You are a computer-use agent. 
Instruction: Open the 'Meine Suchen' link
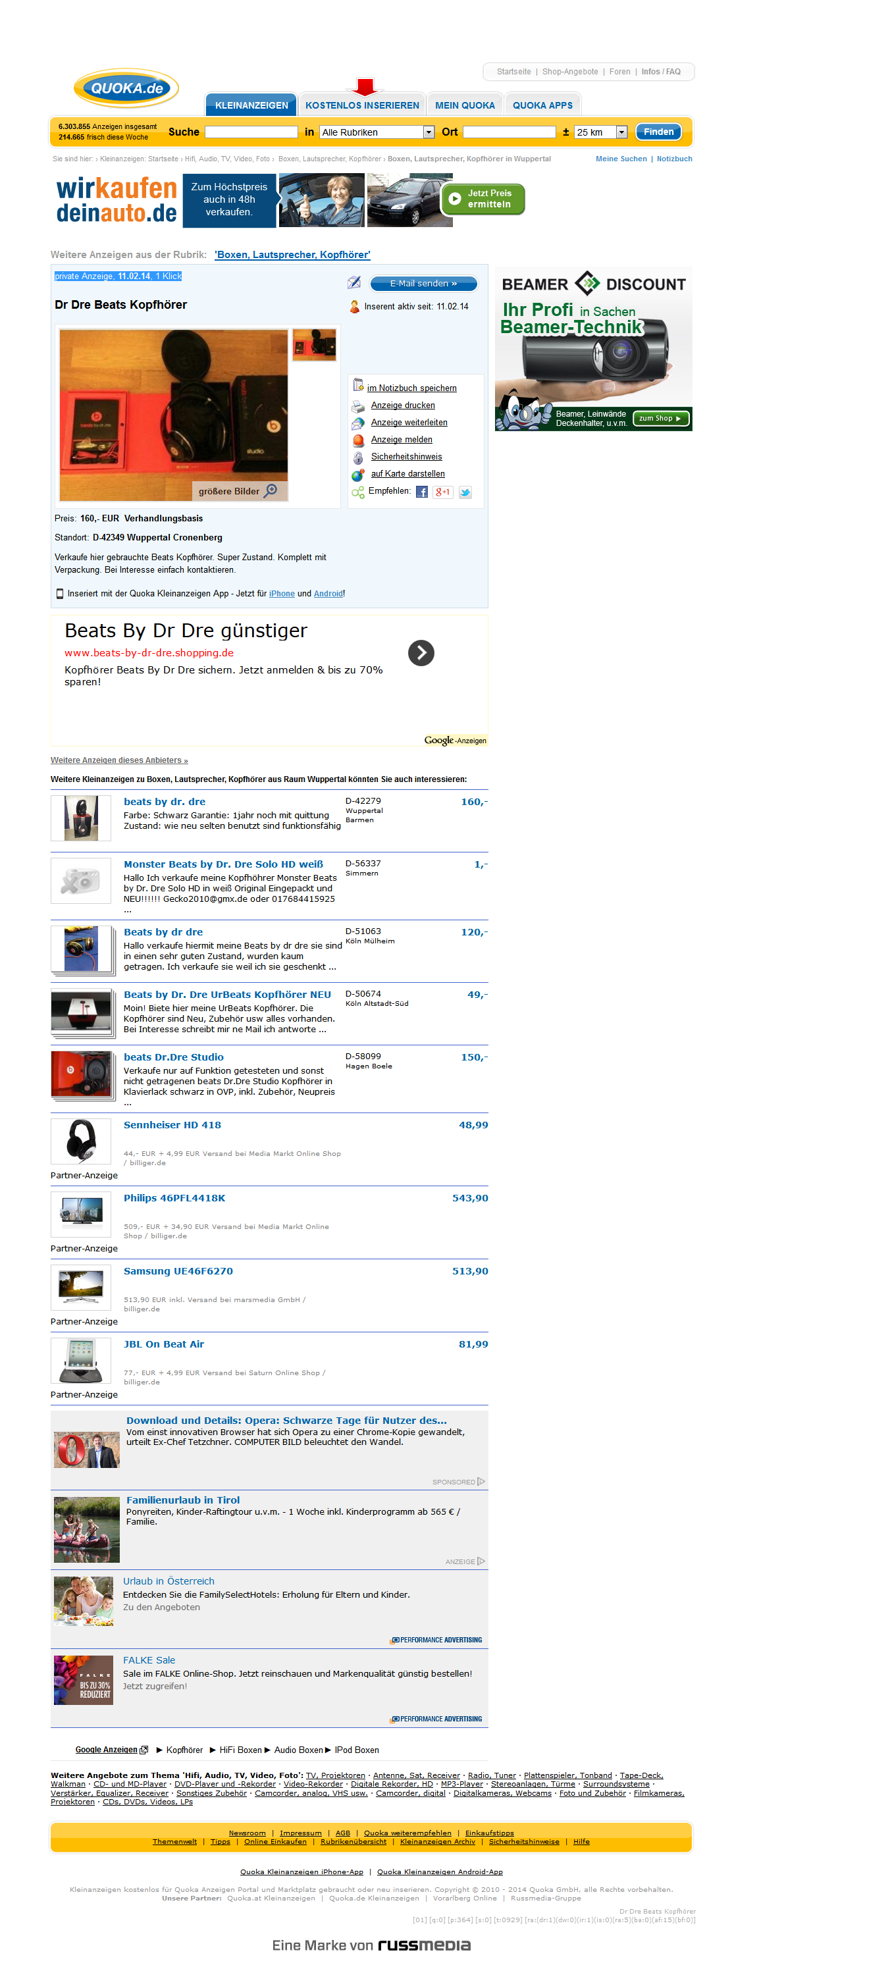621,159
